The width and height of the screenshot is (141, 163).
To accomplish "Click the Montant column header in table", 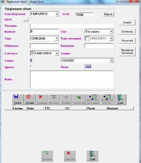I will pos(120,108).
